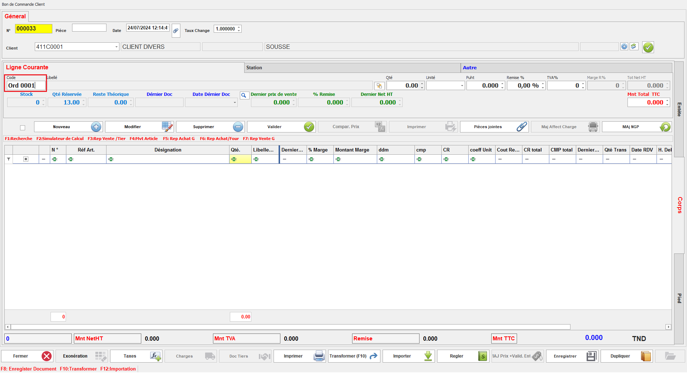This screenshot has width=687, height=373.
Task: Click the Réf Art. column header
Action: (x=86, y=150)
